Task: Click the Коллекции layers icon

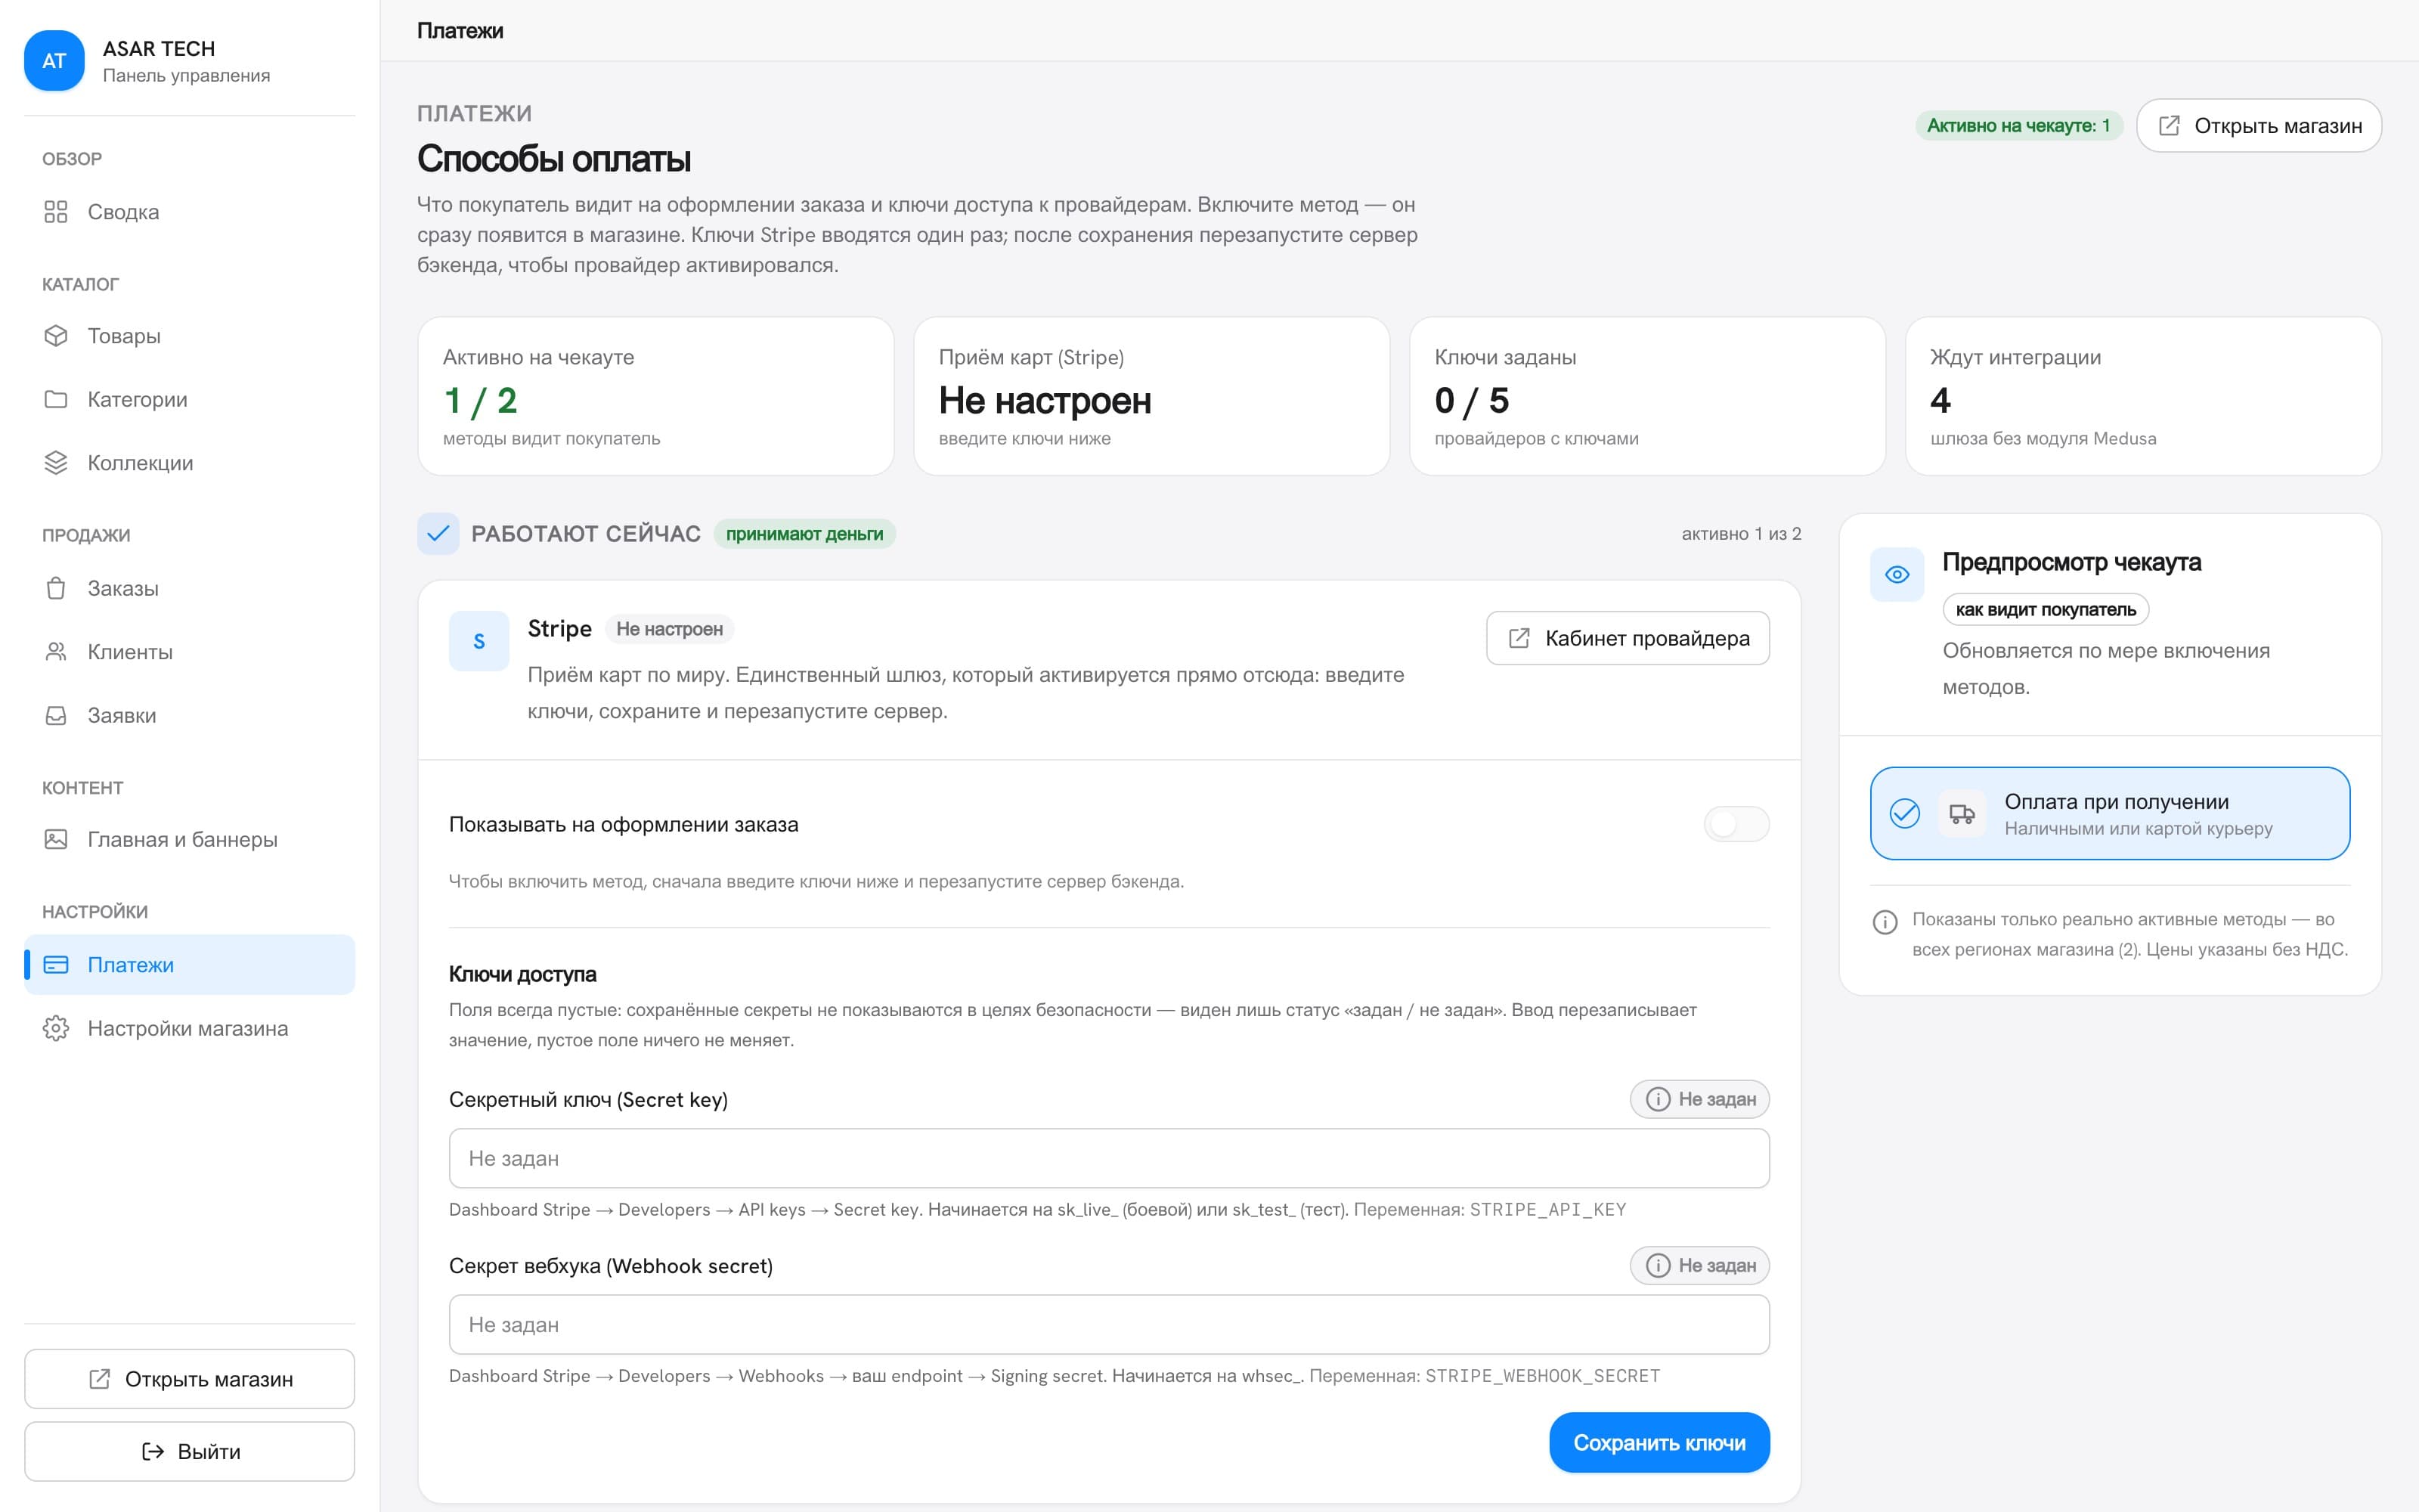Action: tap(56, 463)
